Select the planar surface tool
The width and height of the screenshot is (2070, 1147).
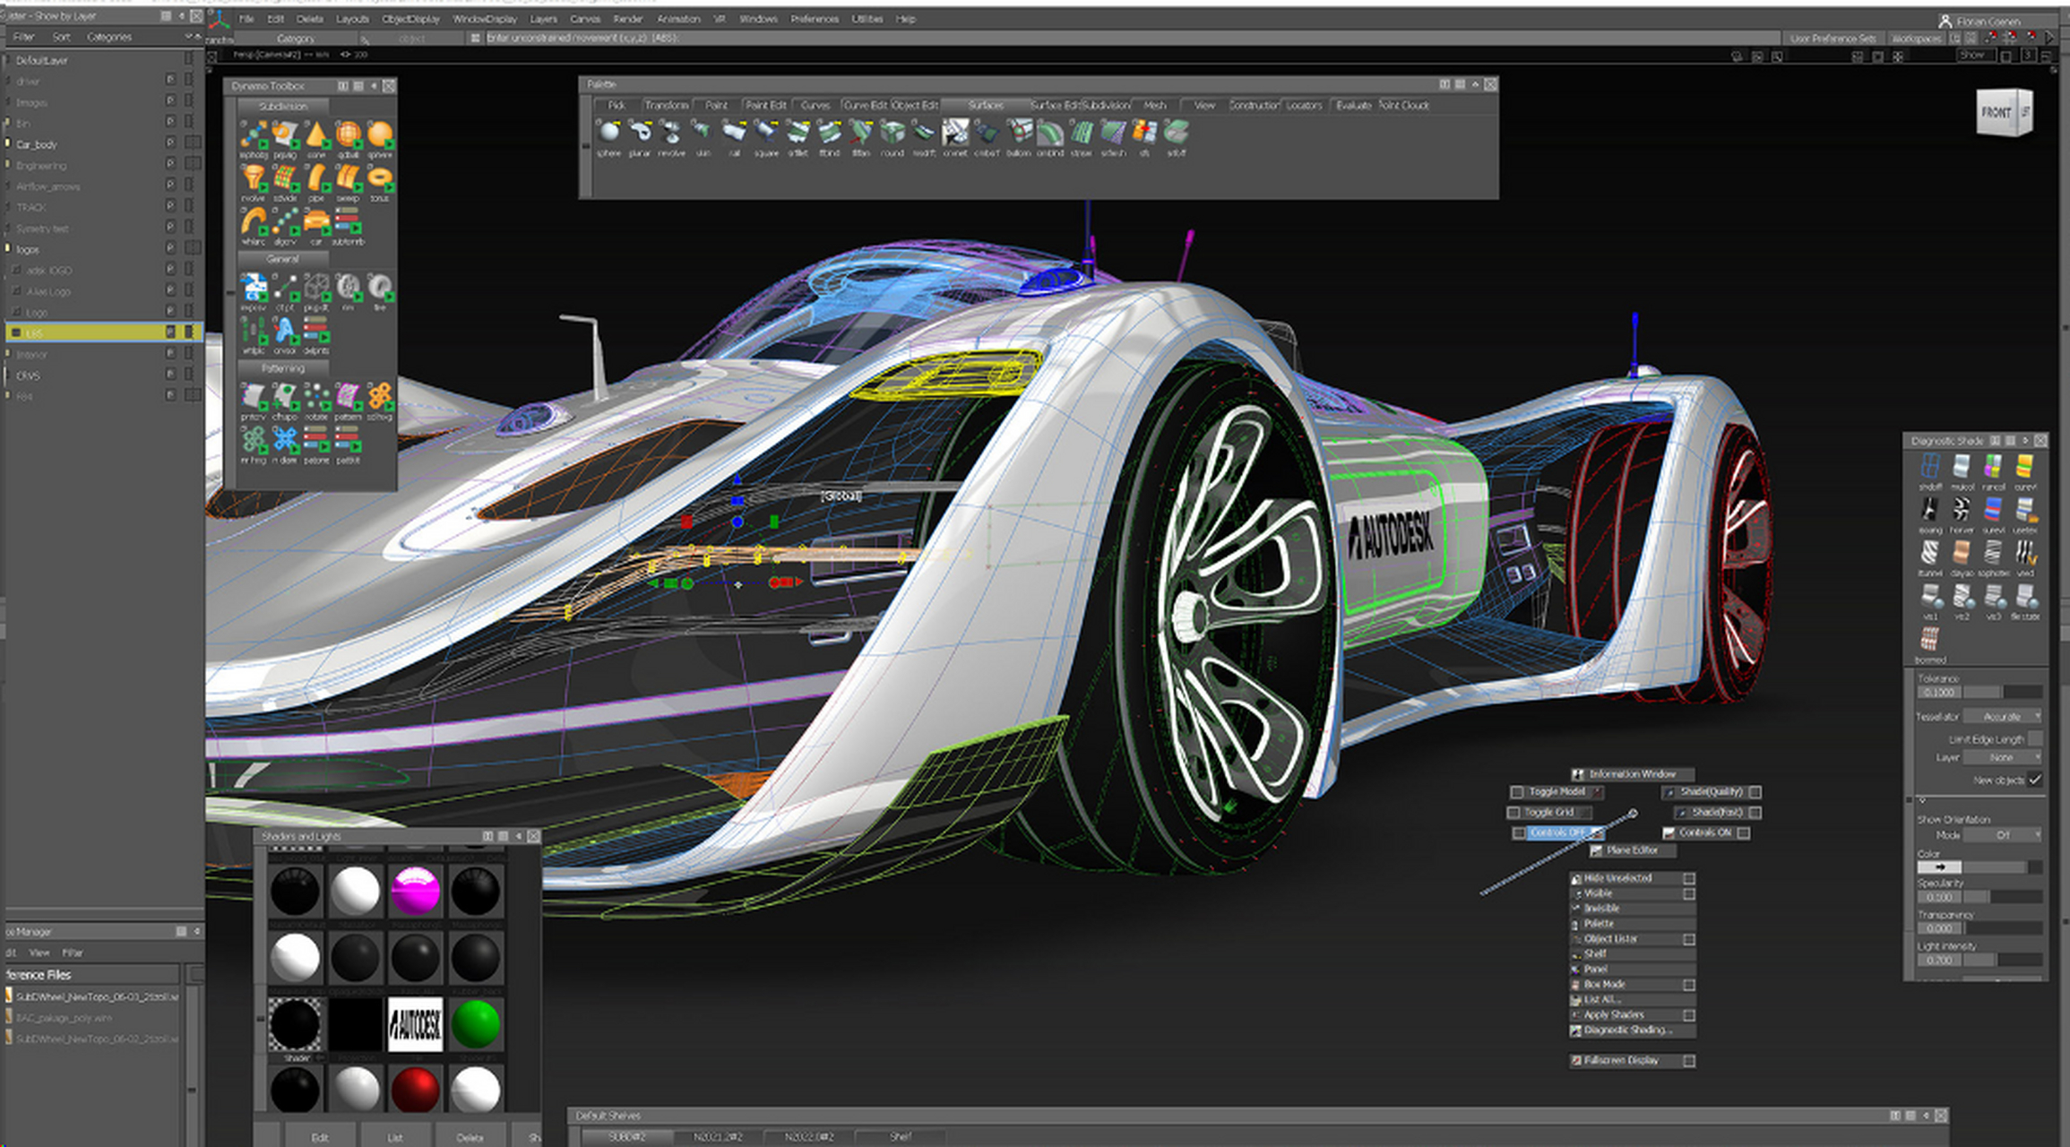640,133
